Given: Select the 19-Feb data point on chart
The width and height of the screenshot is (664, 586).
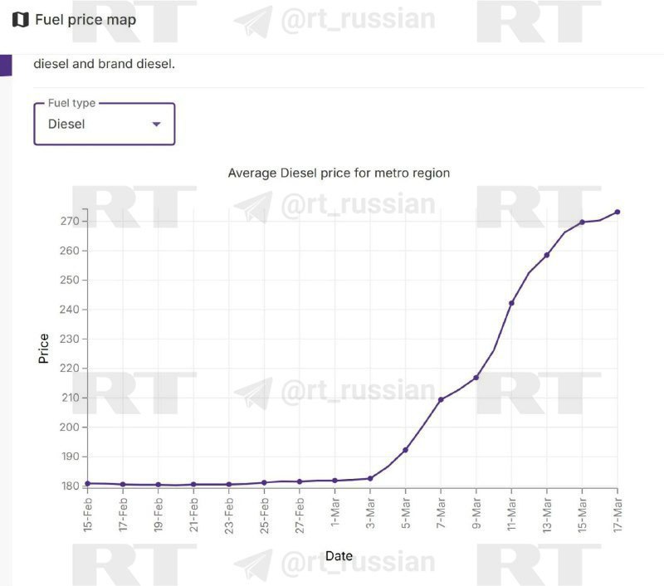Looking at the screenshot, I should point(158,485).
